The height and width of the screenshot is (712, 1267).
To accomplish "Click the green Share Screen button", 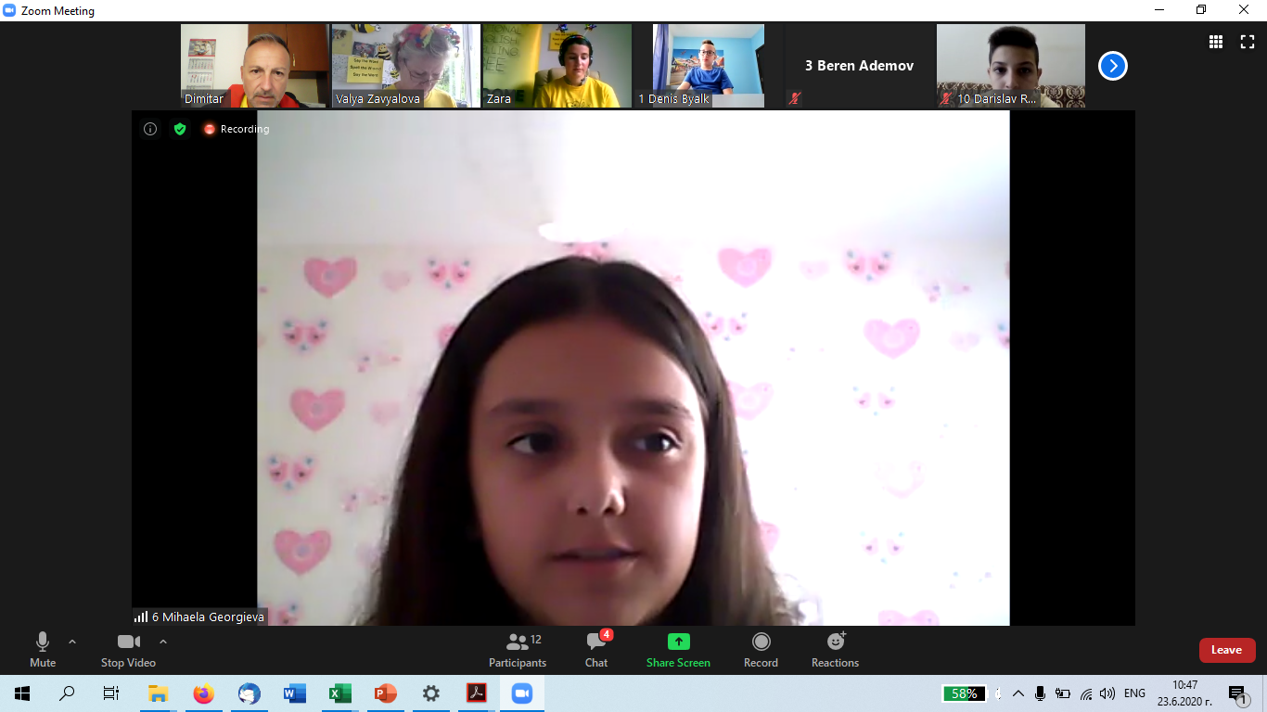I will tap(678, 650).
